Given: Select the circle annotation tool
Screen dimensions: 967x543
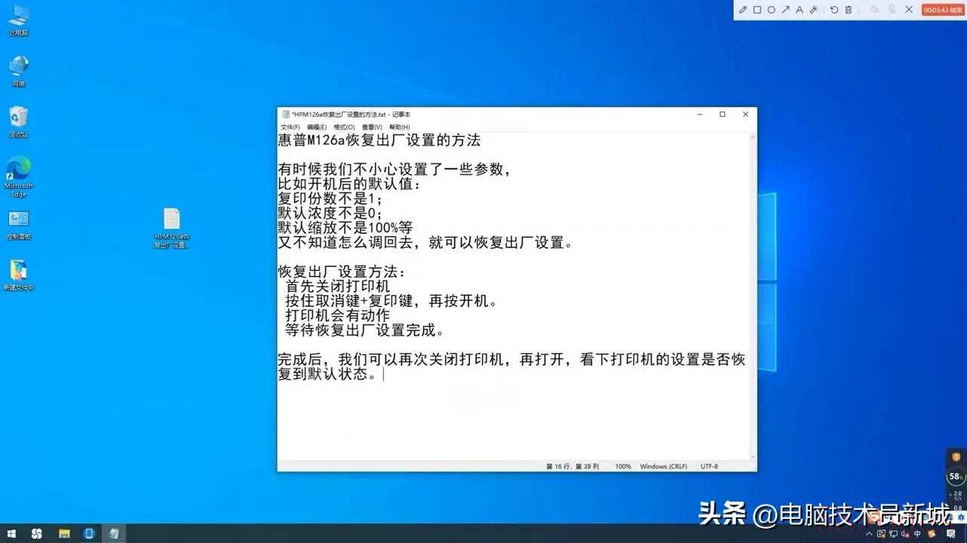Looking at the screenshot, I should 771,10.
